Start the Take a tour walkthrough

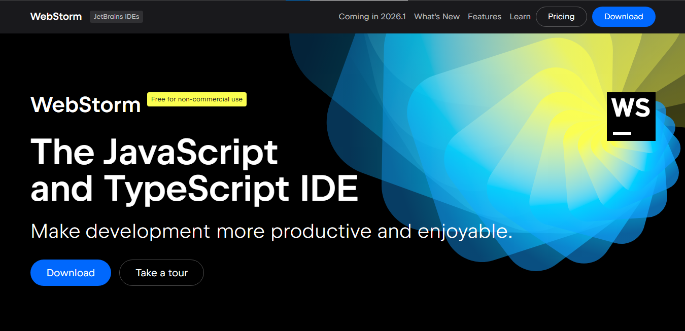[x=161, y=273]
